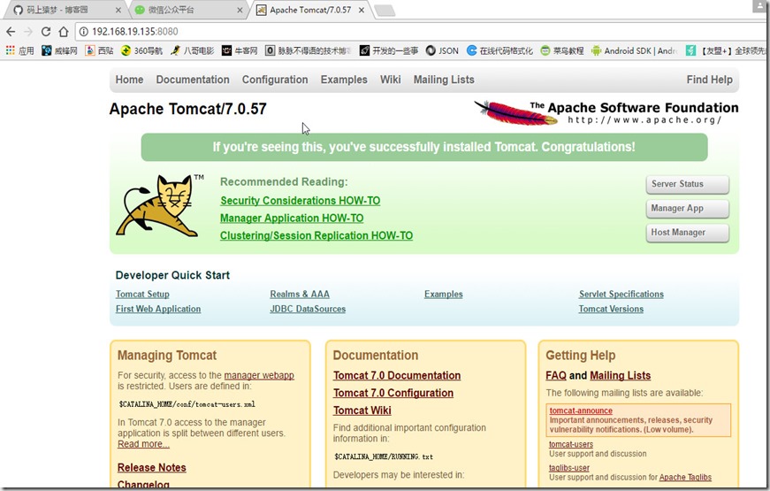Screen dimensions: 770x491
Task: Open Documentation in the nav bar
Action: pyautogui.click(x=193, y=80)
